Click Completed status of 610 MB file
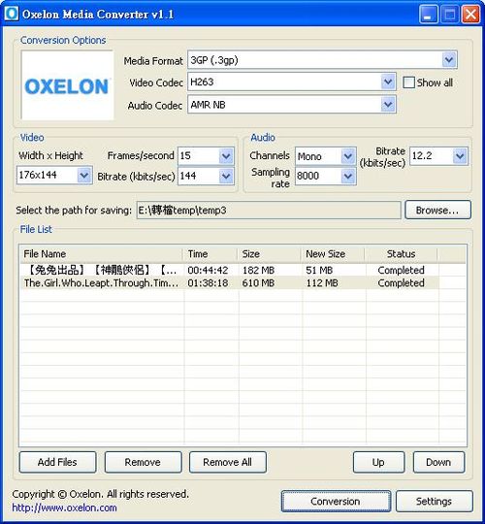485x524 pixels. click(401, 283)
